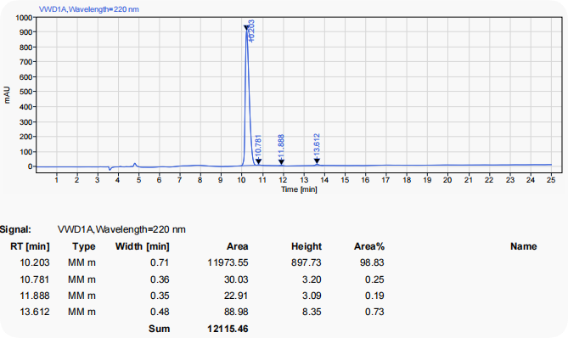Image resolution: width=568 pixels, height=338 pixels.
Task: Click height value 3.20
Action: [312, 279]
